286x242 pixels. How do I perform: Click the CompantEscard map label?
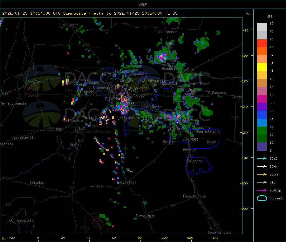(209, 132)
